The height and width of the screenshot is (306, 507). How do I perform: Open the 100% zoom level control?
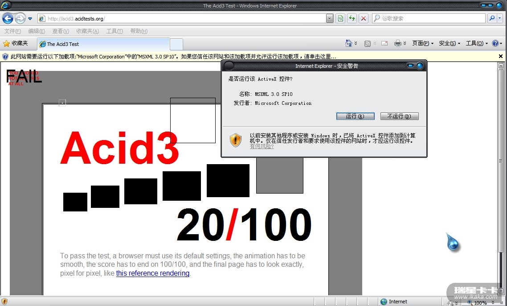pos(481,302)
